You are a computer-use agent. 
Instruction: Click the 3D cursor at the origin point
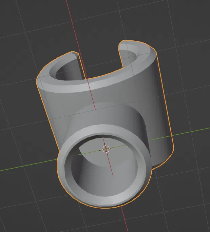(106, 149)
